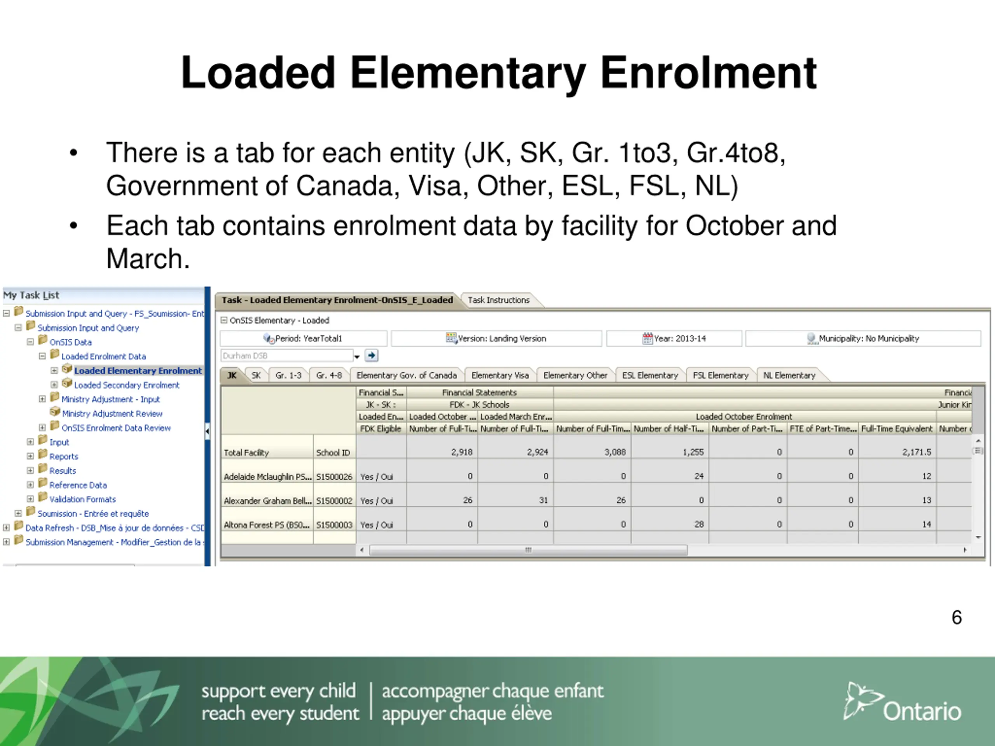Collapse the Loaded Enrolment Data node
The width and height of the screenshot is (995, 746).
42,356
